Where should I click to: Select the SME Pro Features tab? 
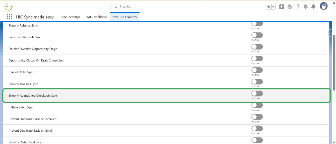coord(125,17)
